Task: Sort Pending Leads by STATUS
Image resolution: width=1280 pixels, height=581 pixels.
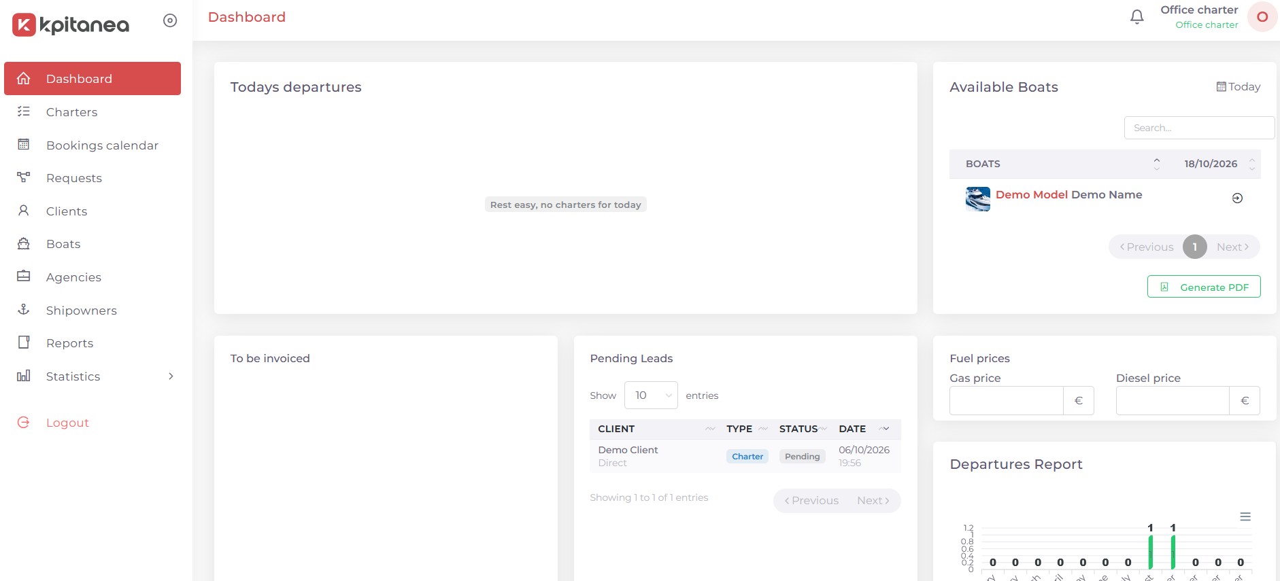Action: (x=802, y=429)
